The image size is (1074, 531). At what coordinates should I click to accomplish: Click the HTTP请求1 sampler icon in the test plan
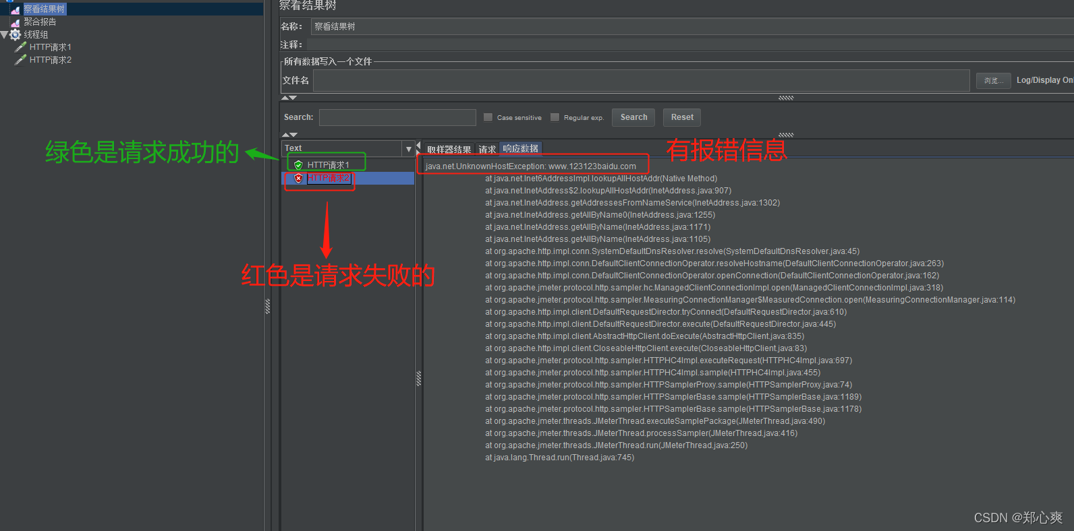[x=20, y=47]
